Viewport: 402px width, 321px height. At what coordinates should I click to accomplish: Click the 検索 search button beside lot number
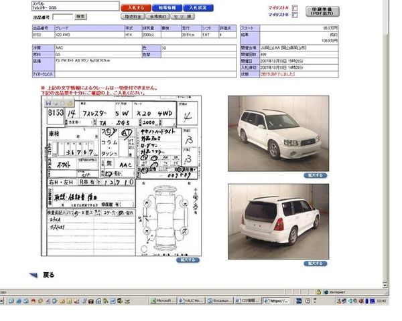click(80, 17)
